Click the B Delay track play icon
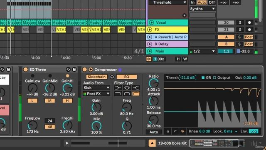Viewport: 266px width, 150px height. tap(150, 44)
